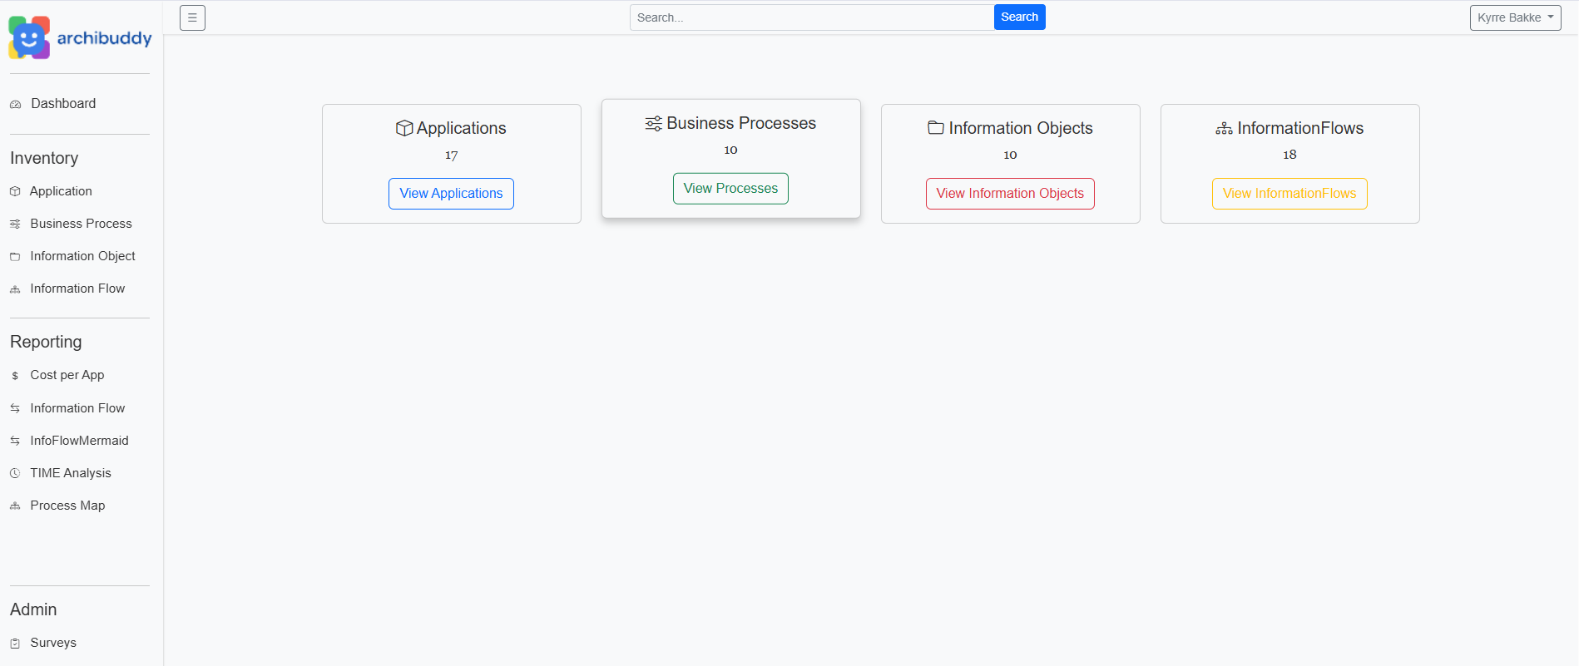Click the Inventory section heading
Screen dimensions: 1579x666
coord(44,158)
